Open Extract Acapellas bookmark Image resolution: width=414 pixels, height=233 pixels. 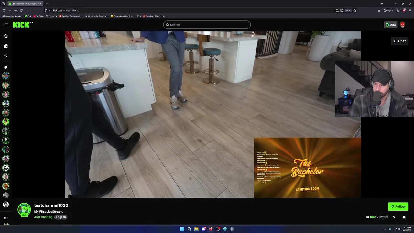pos(122,16)
